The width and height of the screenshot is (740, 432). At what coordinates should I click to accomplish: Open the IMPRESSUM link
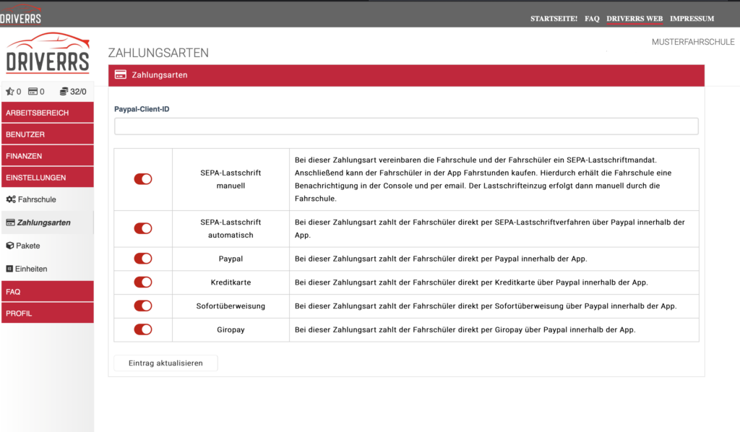pos(692,19)
